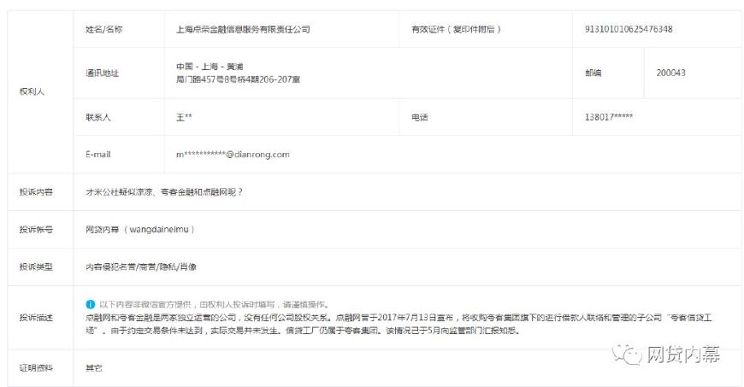Select phone number 138017*****
Screen dimensions: 744x387
pyautogui.click(x=609, y=117)
